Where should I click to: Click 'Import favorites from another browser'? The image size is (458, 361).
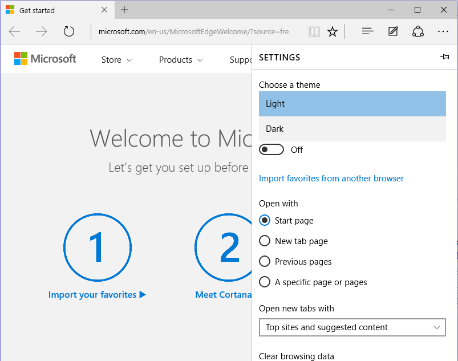coord(331,179)
